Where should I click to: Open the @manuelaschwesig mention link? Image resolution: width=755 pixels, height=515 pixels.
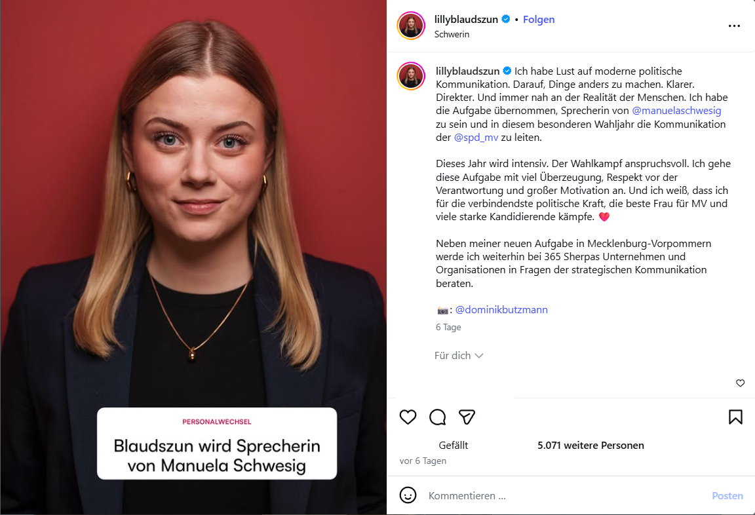(x=676, y=111)
